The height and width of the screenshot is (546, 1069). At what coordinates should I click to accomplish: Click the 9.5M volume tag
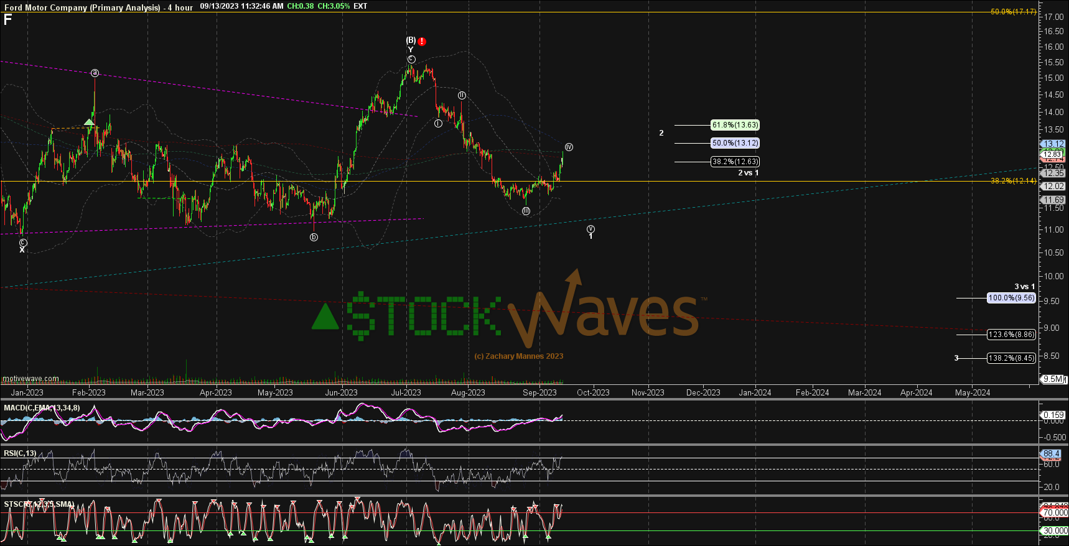tap(1053, 379)
